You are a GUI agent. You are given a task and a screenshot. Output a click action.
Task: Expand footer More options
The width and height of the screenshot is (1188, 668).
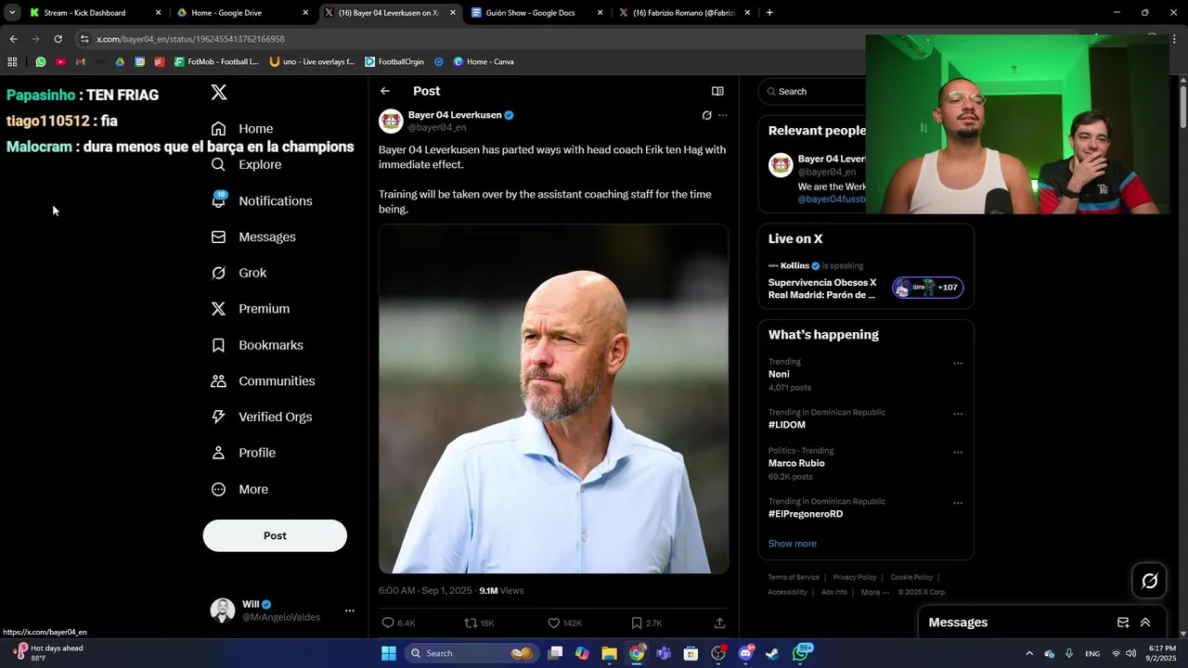tap(874, 592)
